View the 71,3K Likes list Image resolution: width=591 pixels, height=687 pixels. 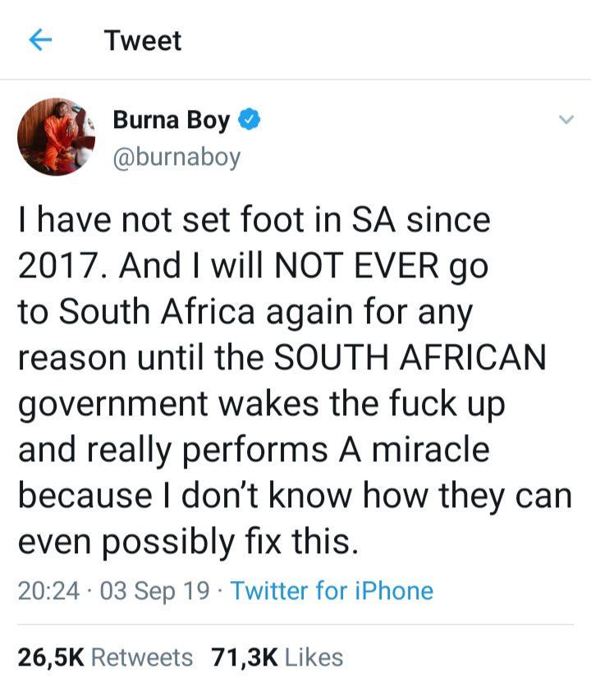(277, 657)
